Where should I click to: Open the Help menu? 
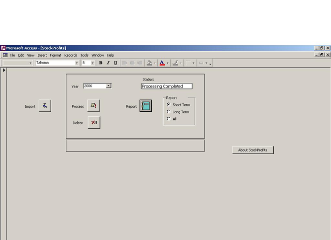(110, 55)
